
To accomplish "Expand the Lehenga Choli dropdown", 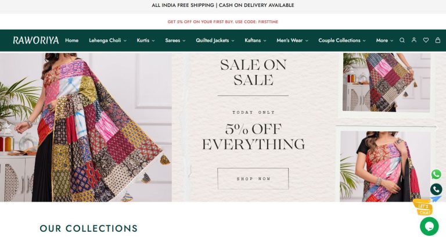I will pyautogui.click(x=107, y=41).
